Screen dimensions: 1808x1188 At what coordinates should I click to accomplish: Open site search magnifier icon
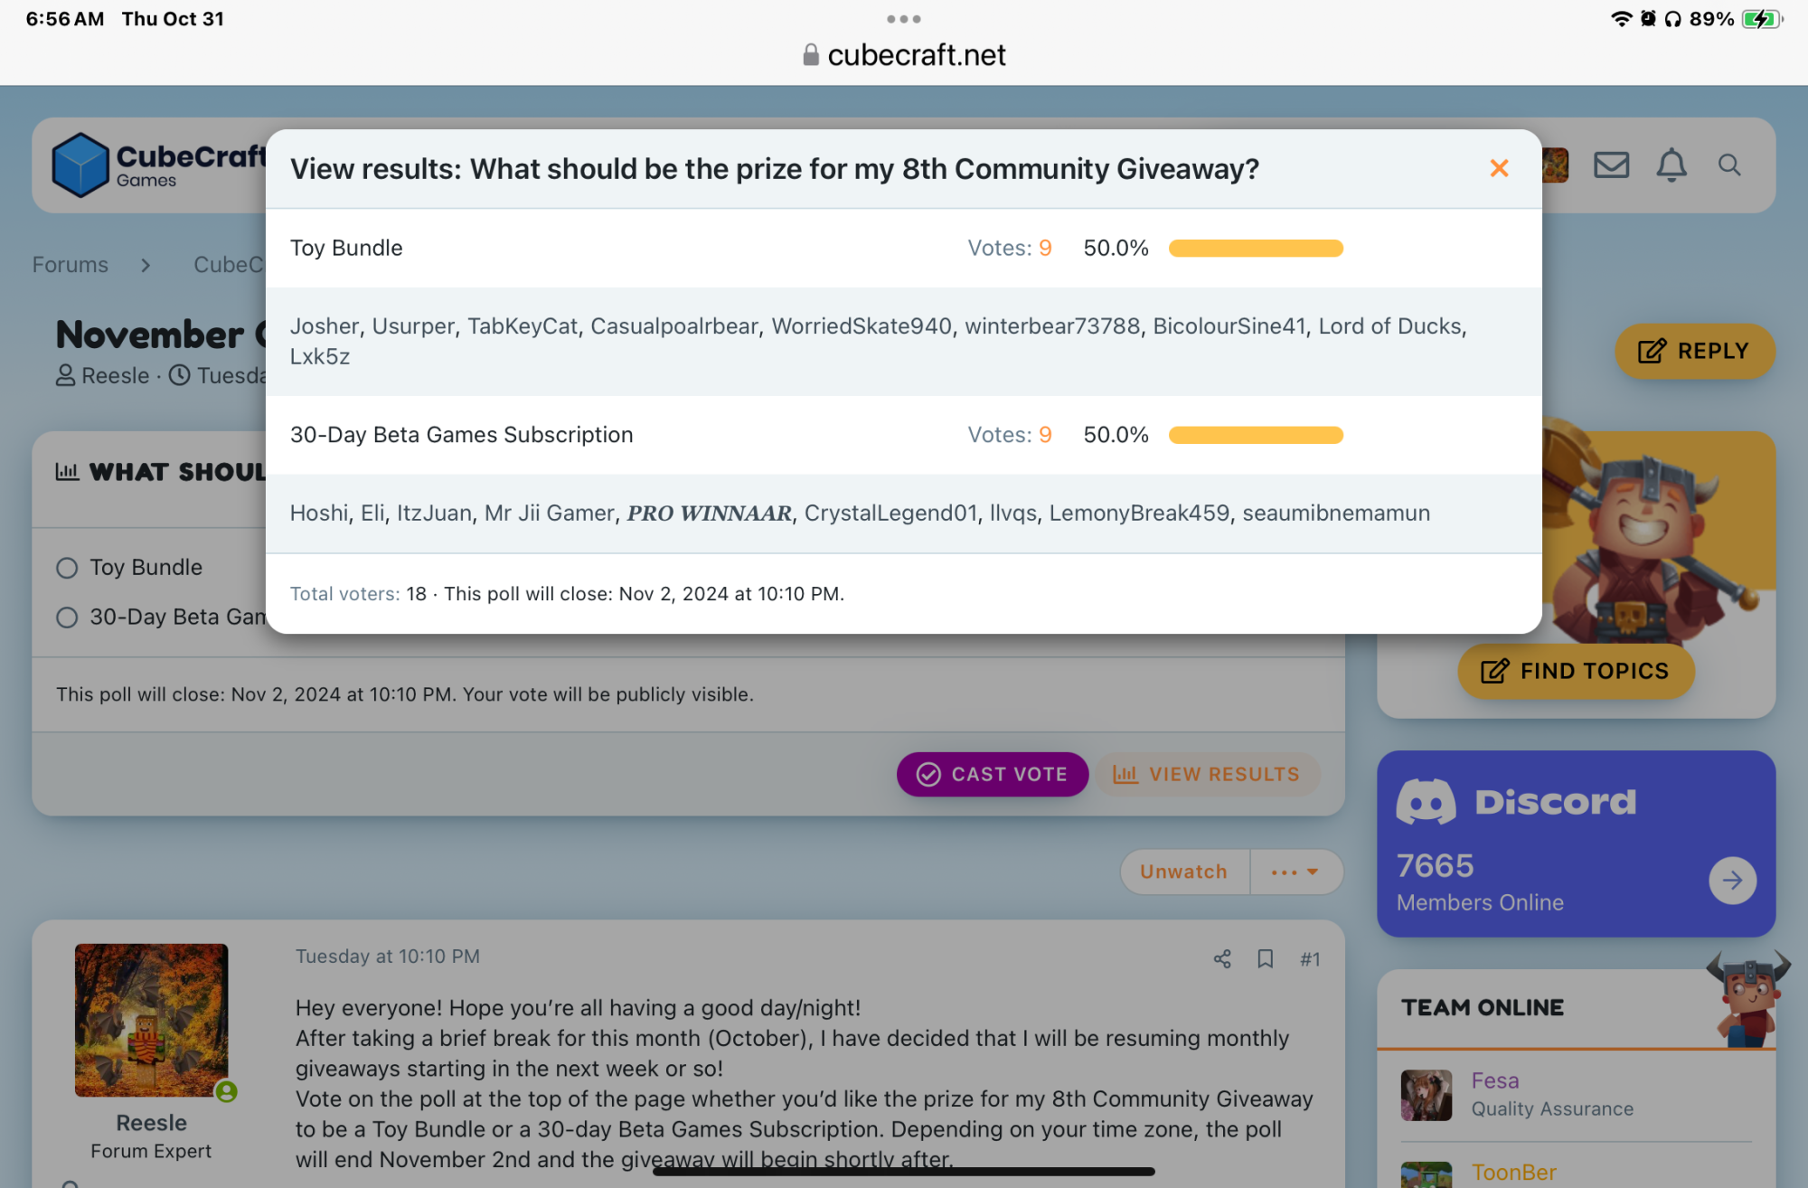click(1728, 165)
